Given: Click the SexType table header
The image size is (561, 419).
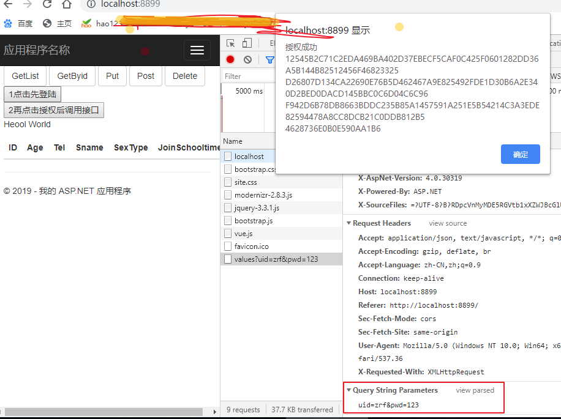Looking at the screenshot, I should click(130, 147).
